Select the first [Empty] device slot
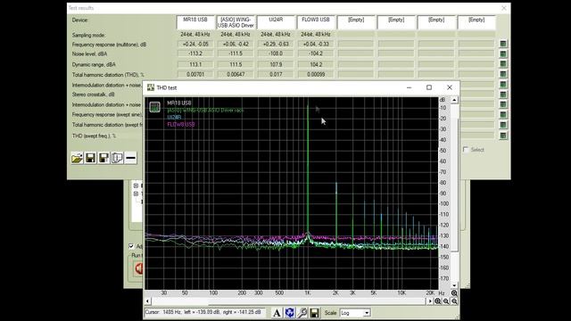571x321 pixels. (x=356, y=22)
